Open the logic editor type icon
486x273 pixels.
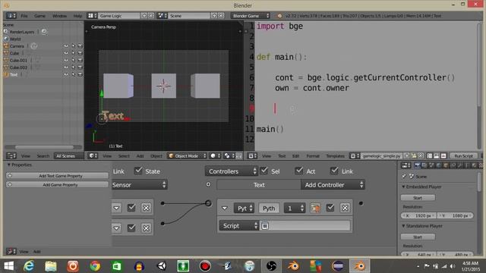point(11,251)
